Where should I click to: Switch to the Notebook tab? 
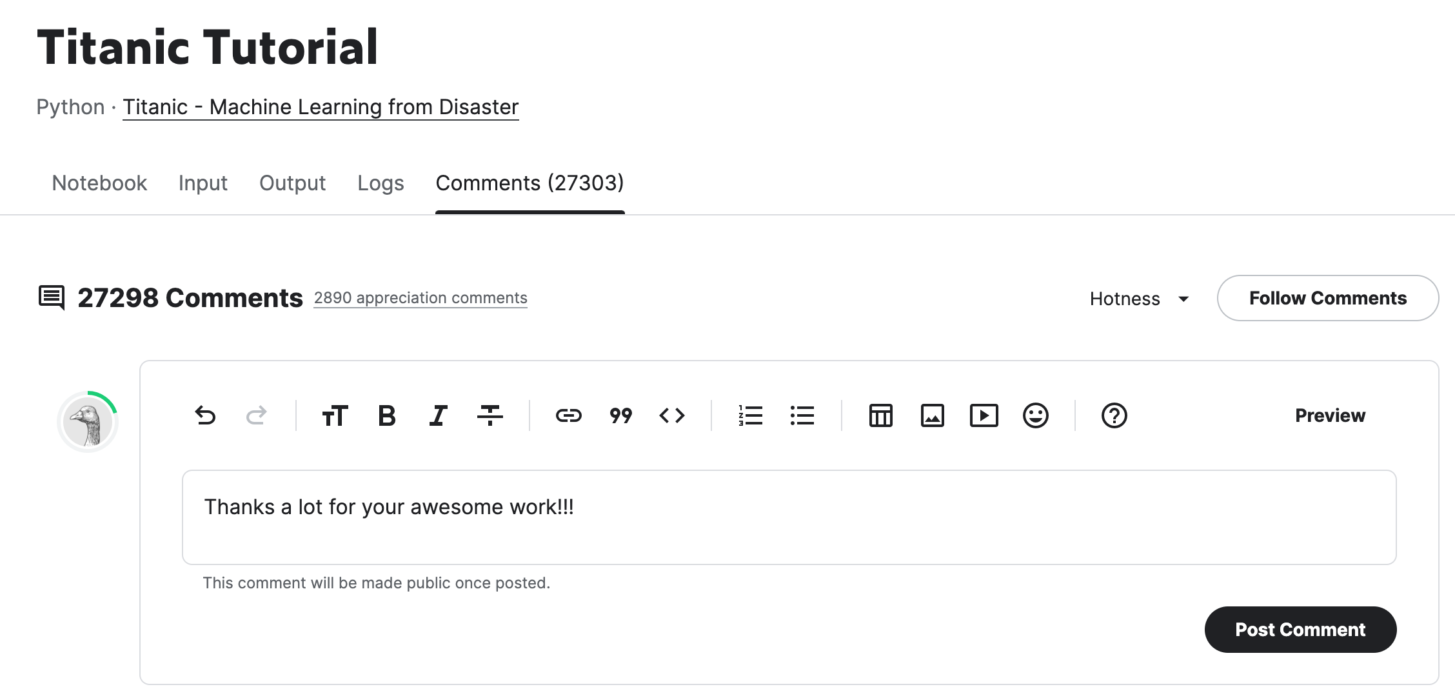click(99, 183)
